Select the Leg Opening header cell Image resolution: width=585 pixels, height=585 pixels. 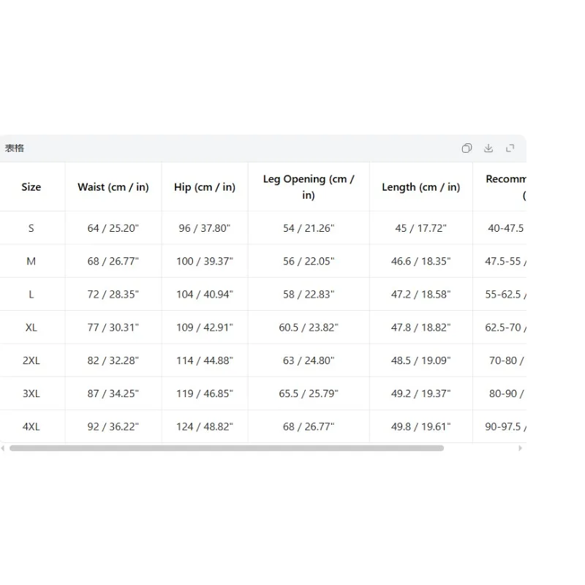point(309,187)
